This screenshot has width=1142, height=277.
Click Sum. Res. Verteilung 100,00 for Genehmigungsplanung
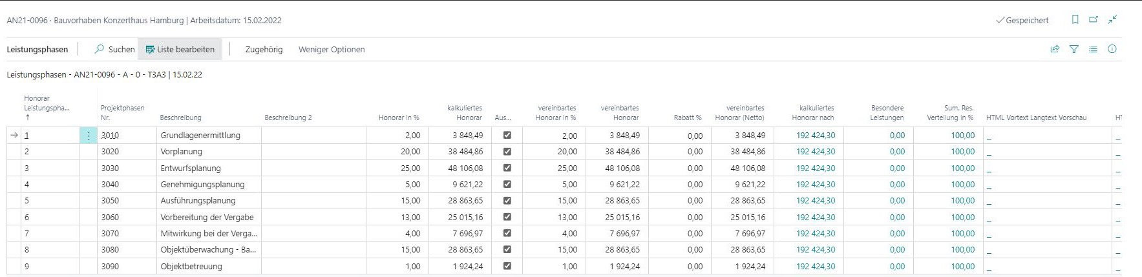pyautogui.click(x=962, y=185)
